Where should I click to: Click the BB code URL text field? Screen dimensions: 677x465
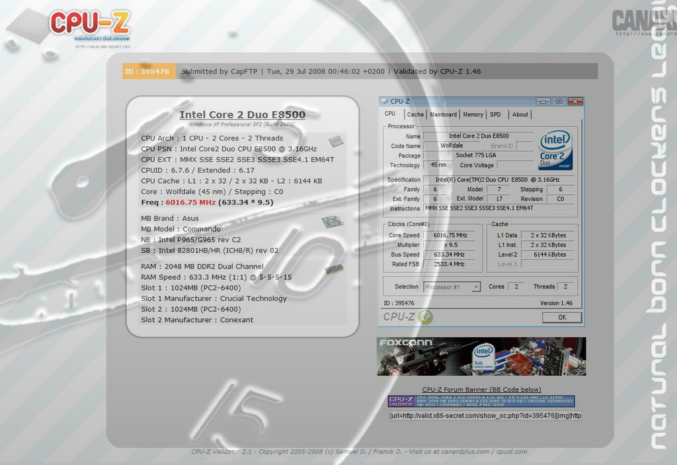click(485, 416)
